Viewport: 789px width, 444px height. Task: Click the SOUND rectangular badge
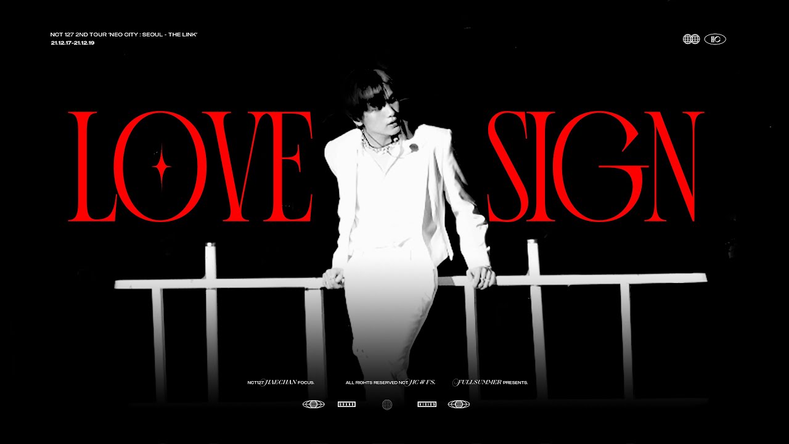pos(347,405)
